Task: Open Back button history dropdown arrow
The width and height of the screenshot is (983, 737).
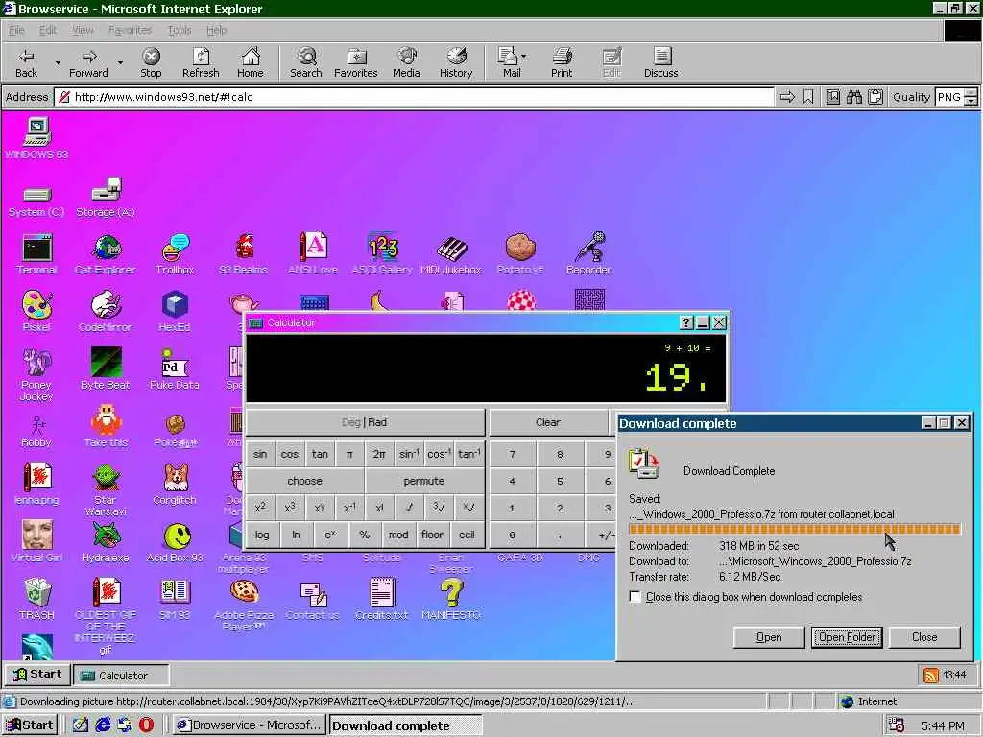Action: point(58,62)
